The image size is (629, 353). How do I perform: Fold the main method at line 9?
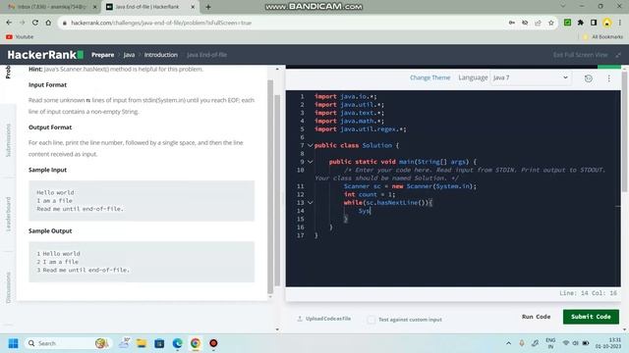(x=311, y=162)
